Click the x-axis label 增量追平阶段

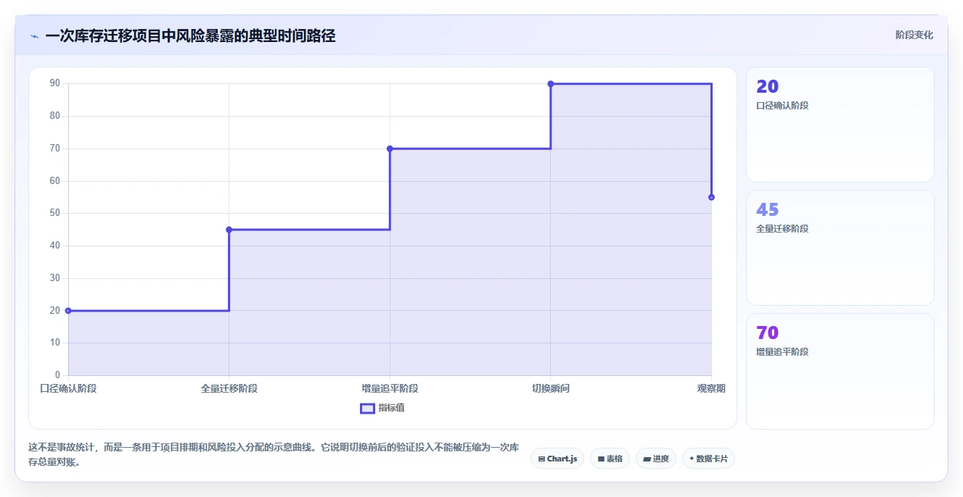coord(390,388)
